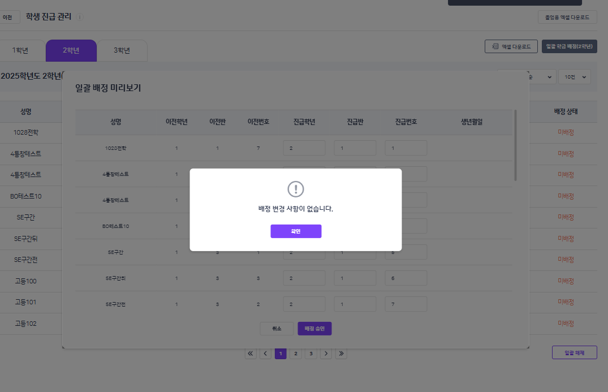
Task: Go to page 2 of the list
Action: click(295, 354)
